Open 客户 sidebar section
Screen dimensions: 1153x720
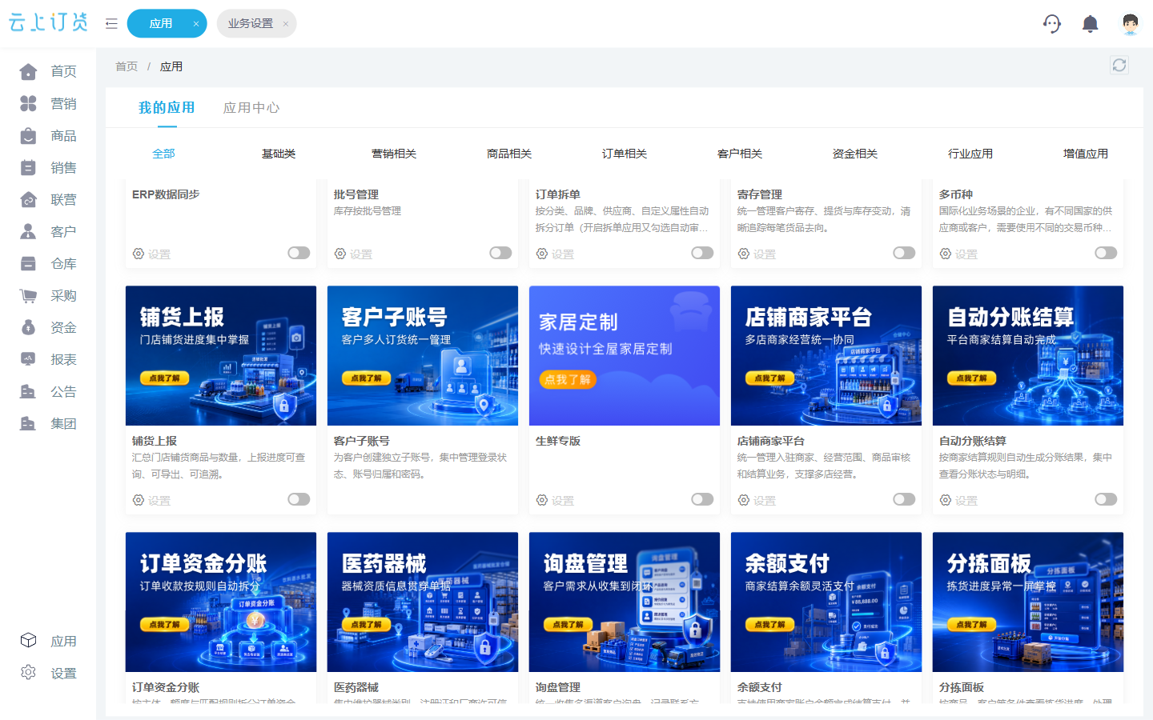click(x=48, y=231)
